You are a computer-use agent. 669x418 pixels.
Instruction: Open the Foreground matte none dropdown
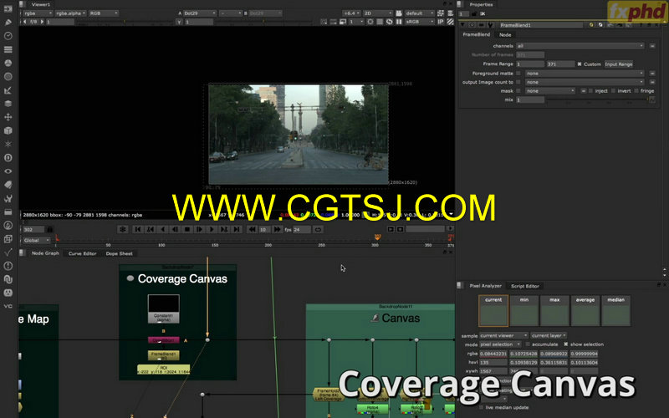click(x=585, y=74)
